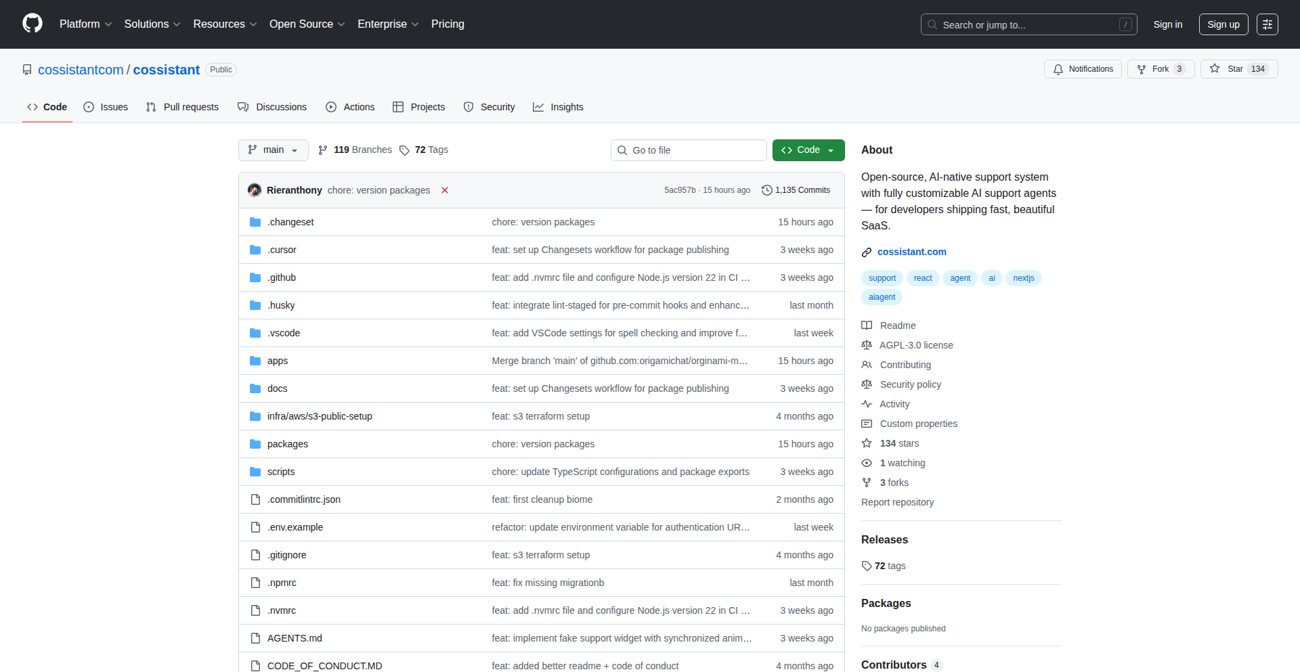This screenshot has width=1300, height=672.
Task: View the 72 Tags link
Action: [424, 150]
